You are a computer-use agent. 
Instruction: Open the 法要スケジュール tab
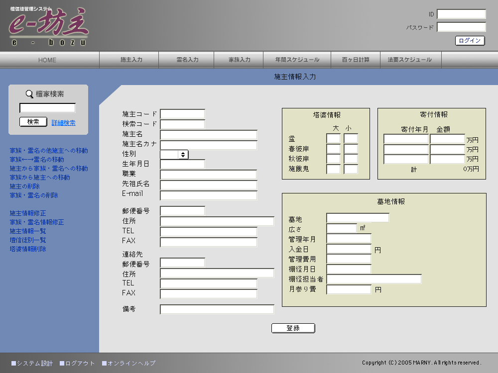(410, 60)
